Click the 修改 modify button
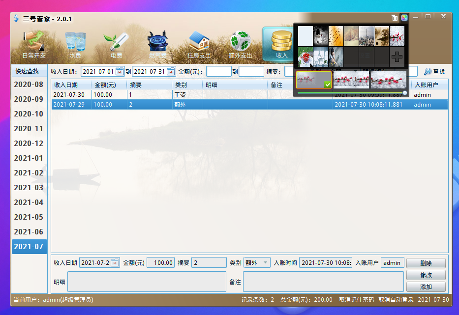 (426, 275)
